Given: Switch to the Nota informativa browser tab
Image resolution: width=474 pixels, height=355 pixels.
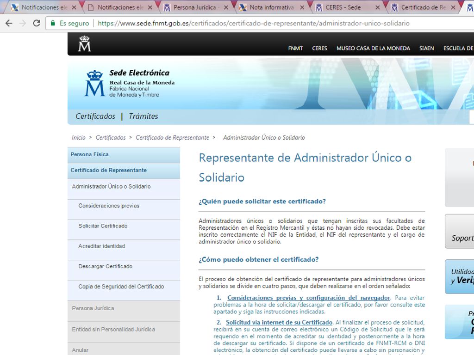Looking at the screenshot, I should (x=271, y=7).
